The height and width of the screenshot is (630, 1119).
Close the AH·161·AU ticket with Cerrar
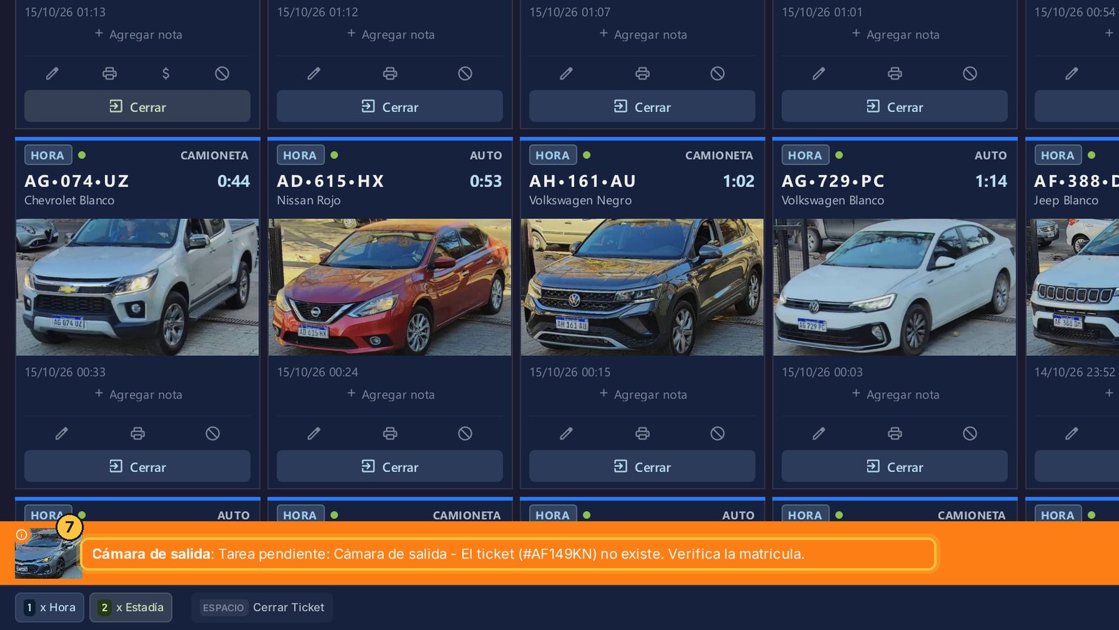642,466
